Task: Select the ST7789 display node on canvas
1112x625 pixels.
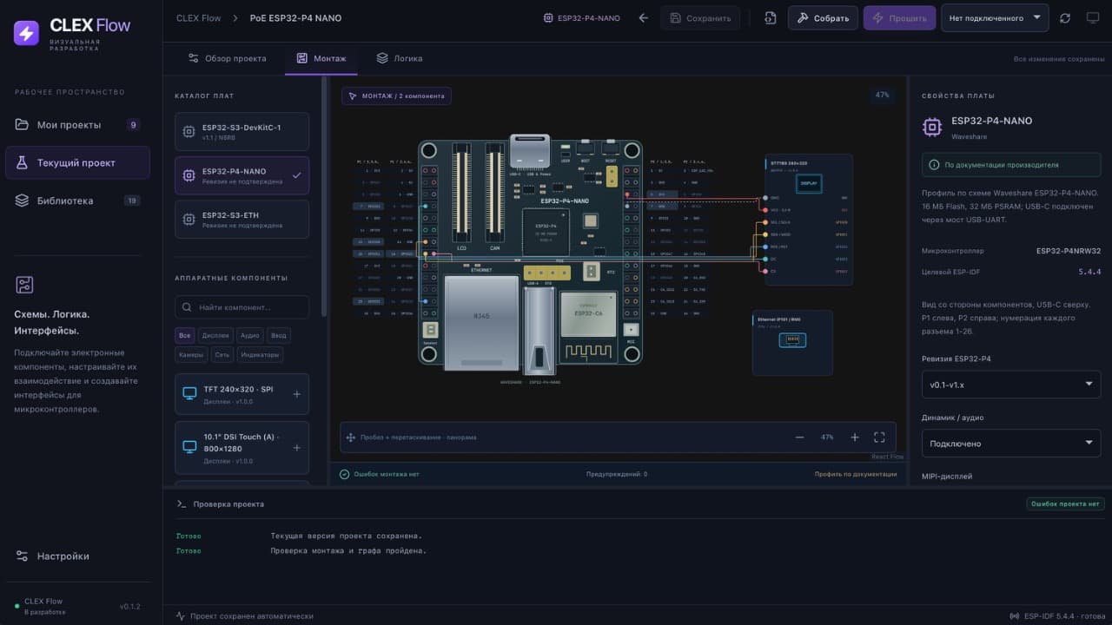Action: 808,220
